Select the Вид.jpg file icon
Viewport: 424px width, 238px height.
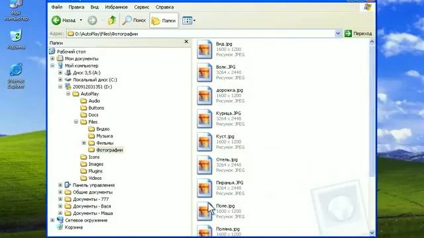tap(205, 49)
